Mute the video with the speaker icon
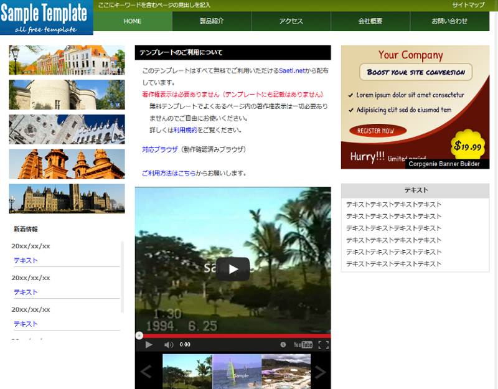Screen dimensions: 498x389 click(168, 345)
